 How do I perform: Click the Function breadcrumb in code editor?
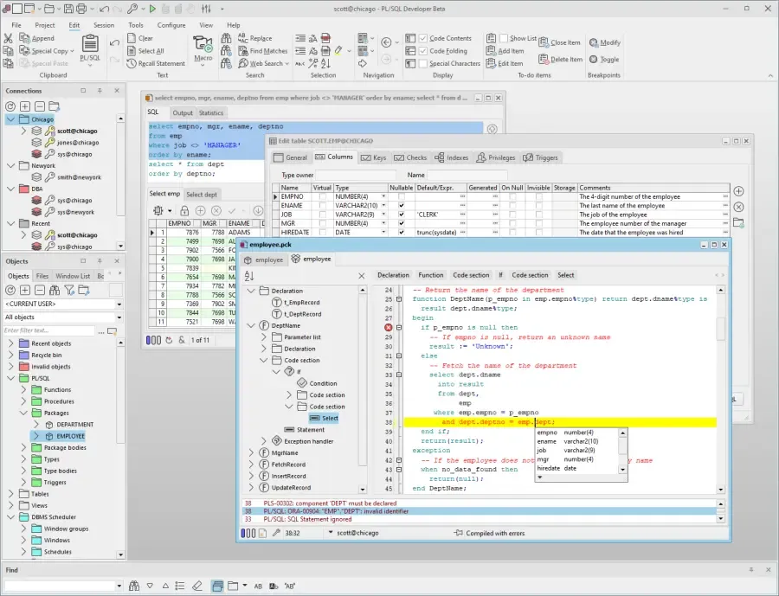tap(431, 275)
